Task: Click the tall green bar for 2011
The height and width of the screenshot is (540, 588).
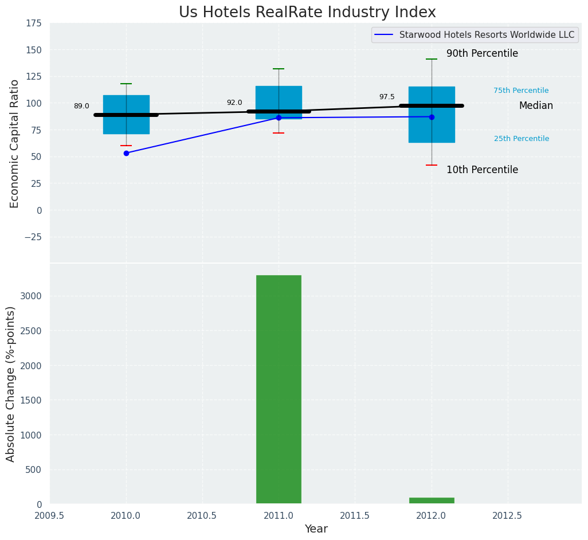Action: [x=279, y=389]
